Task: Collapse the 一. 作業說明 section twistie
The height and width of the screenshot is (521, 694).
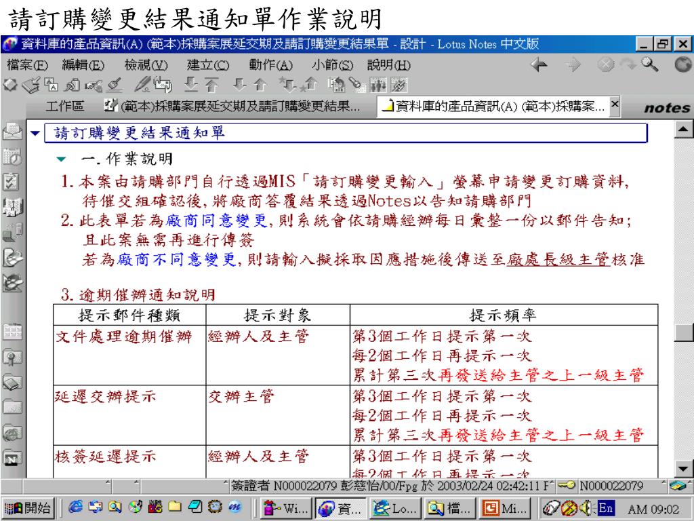Action: [x=61, y=159]
